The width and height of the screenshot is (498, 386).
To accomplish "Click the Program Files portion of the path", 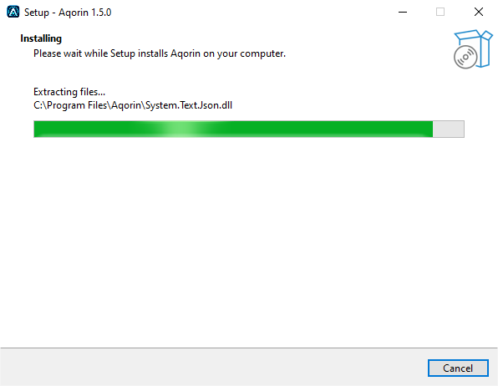I will point(77,105).
